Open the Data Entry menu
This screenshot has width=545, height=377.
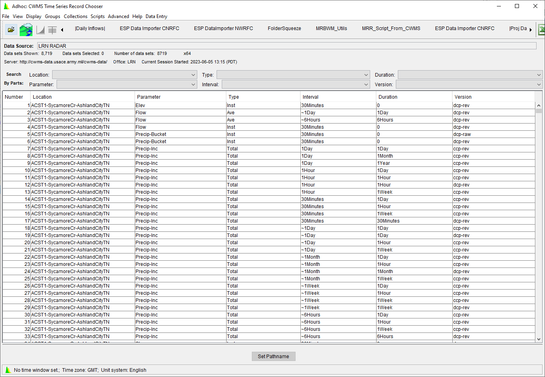pyautogui.click(x=156, y=16)
